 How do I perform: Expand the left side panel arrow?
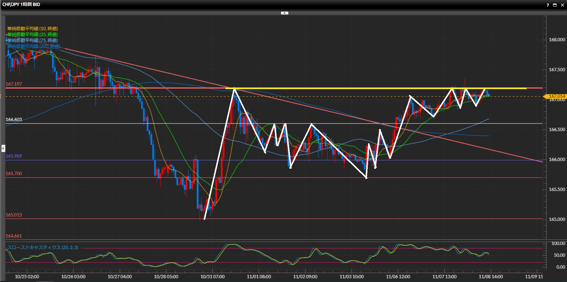pos(3,148)
